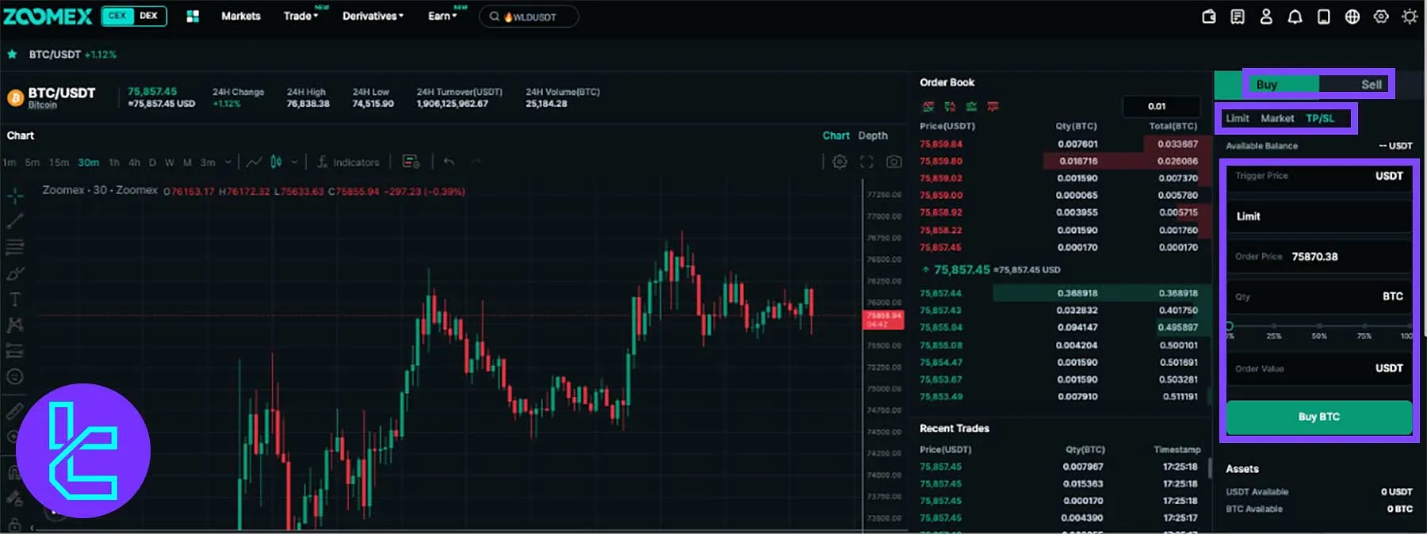The height and width of the screenshot is (534, 1427).
Task: Set quantity slider to 25% mark
Action: 1274,326
